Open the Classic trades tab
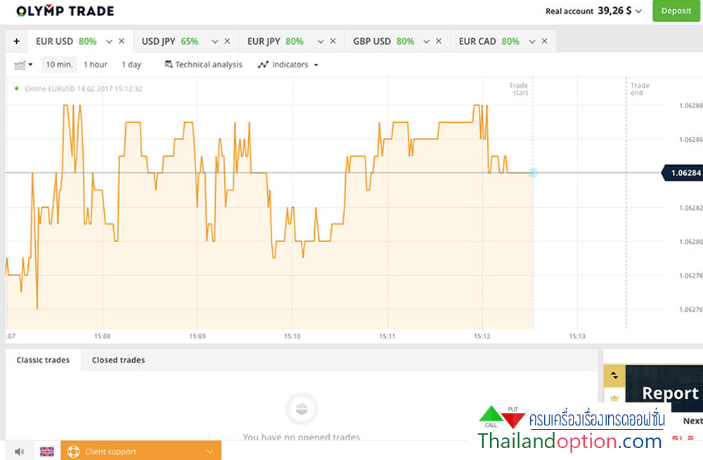 (43, 360)
